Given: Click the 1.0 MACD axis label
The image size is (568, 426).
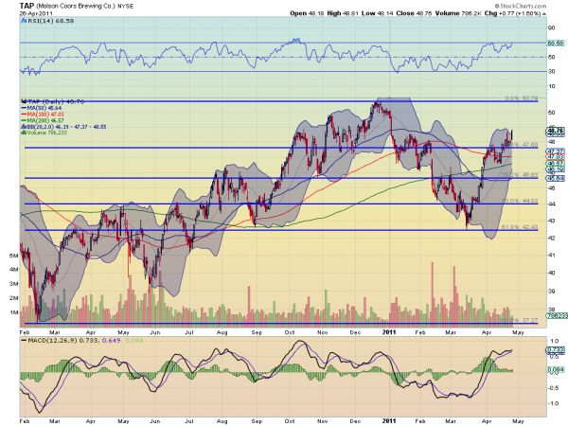Looking at the screenshot, I should [x=554, y=341].
